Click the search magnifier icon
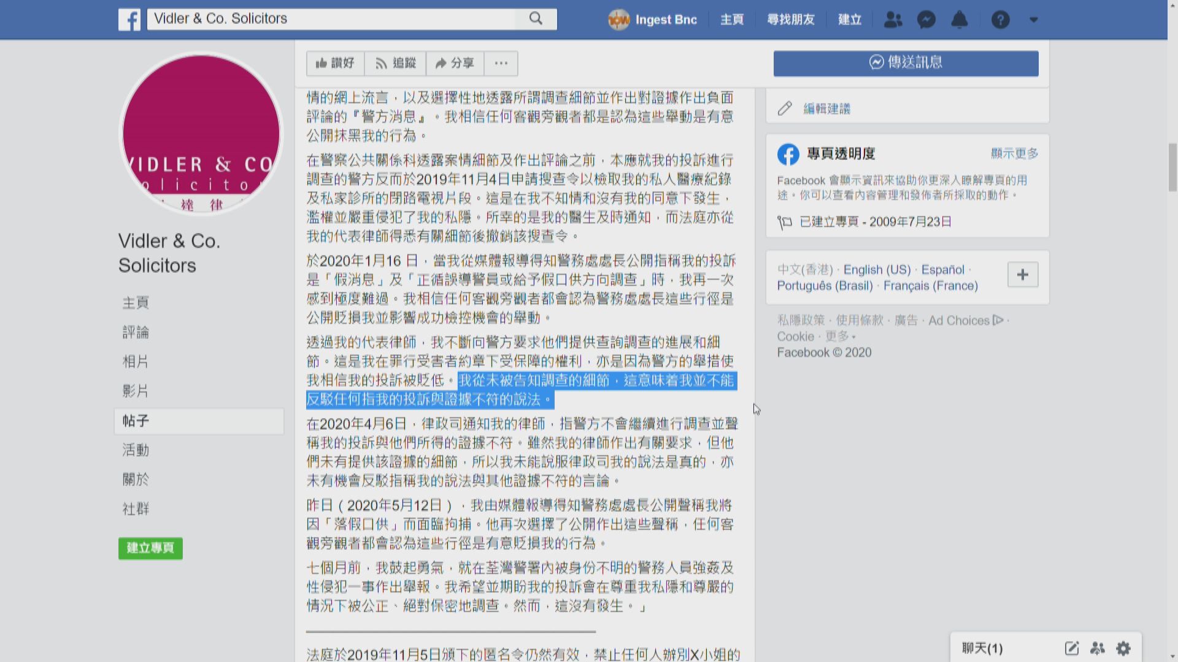 [x=536, y=18]
